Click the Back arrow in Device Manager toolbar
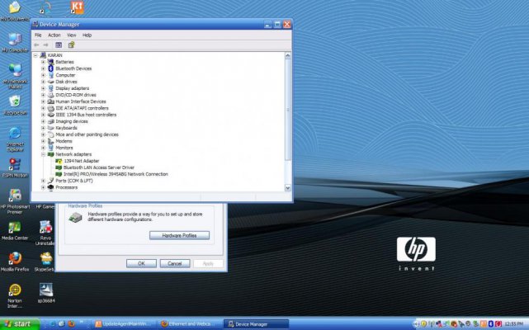 (36, 45)
